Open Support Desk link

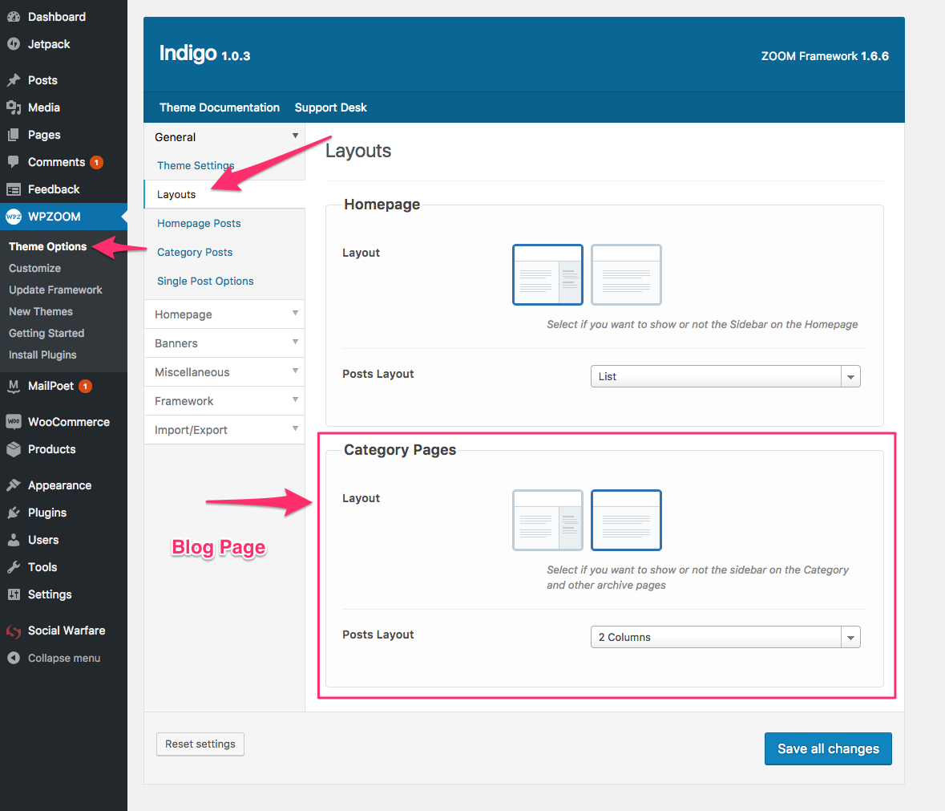[330, 107]
